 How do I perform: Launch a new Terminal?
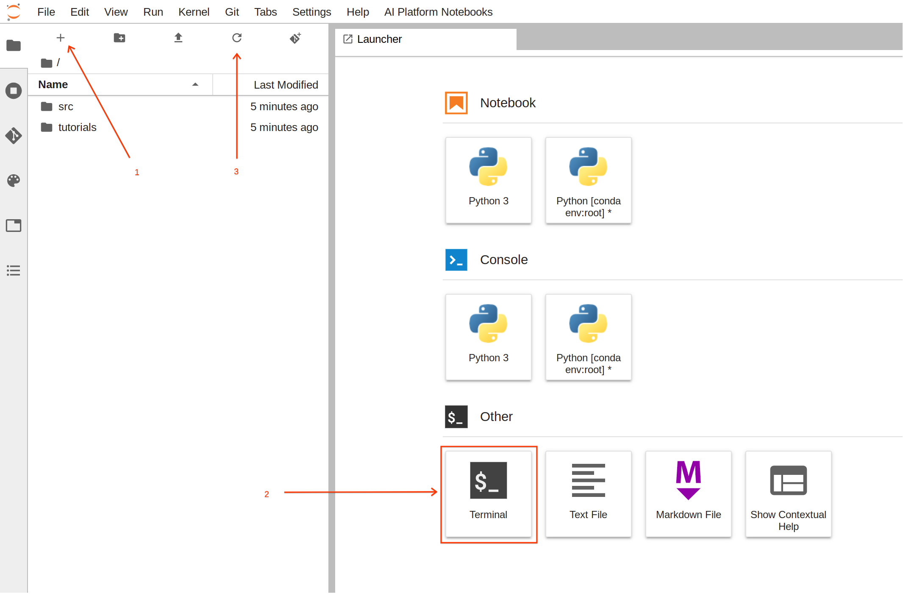coord(489,494)
